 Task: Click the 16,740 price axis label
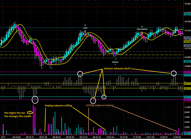[x=187, y=31]
